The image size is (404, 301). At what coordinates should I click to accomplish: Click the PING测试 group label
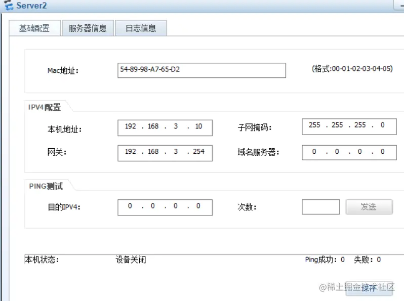coord(46,186)
